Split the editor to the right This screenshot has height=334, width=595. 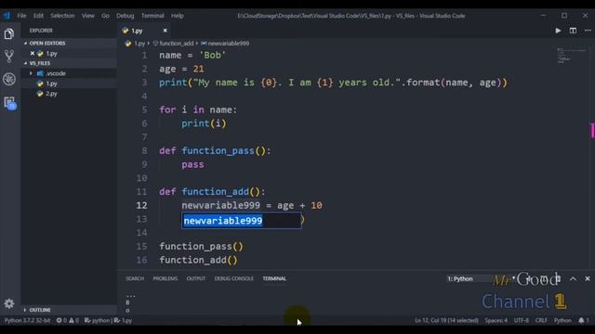[x=573, y=31]
